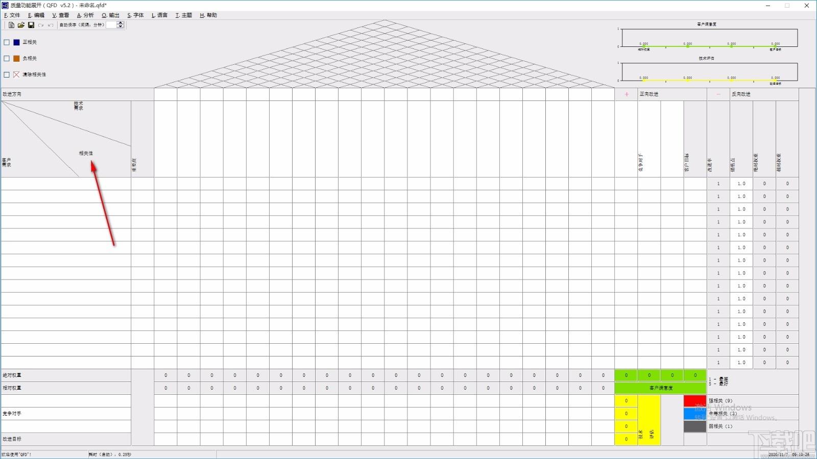Viewport: 817px width, 459px height.
Task: Enable the 正相关 checkbox
Action: (7, 42)
